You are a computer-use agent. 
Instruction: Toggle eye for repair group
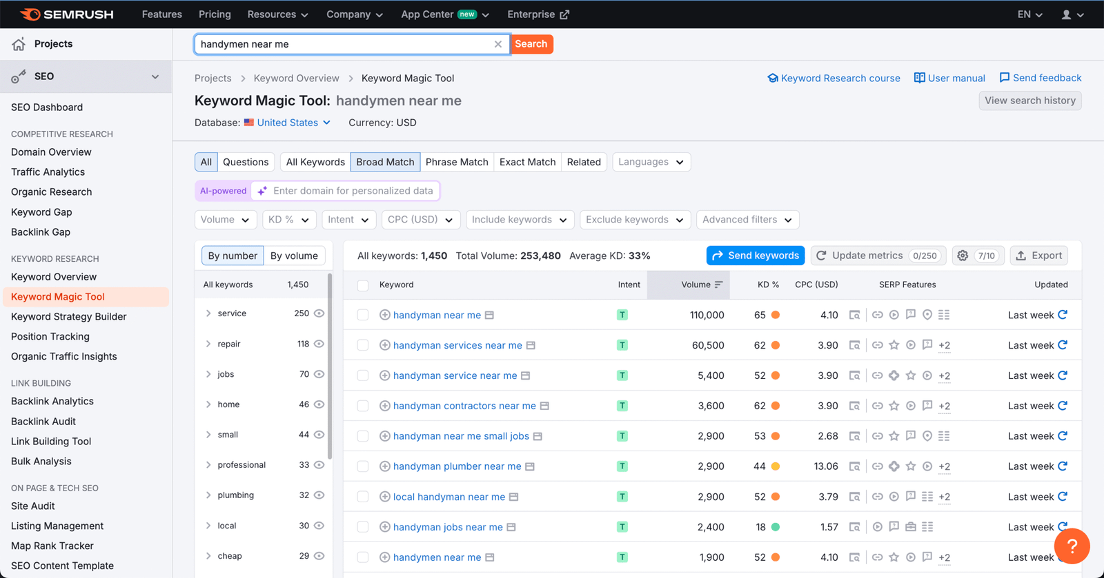(319, 344)
